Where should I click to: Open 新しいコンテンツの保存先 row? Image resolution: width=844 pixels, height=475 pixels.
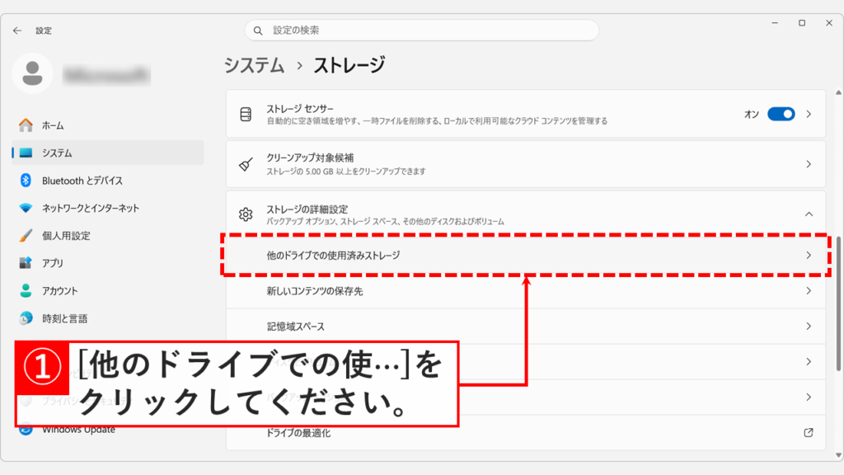(526, 291)
